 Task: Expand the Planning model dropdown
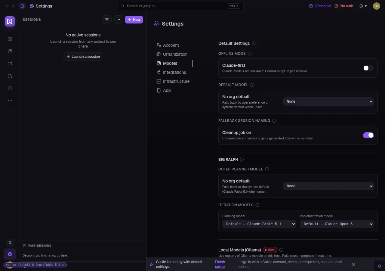(x=259, y=224)
